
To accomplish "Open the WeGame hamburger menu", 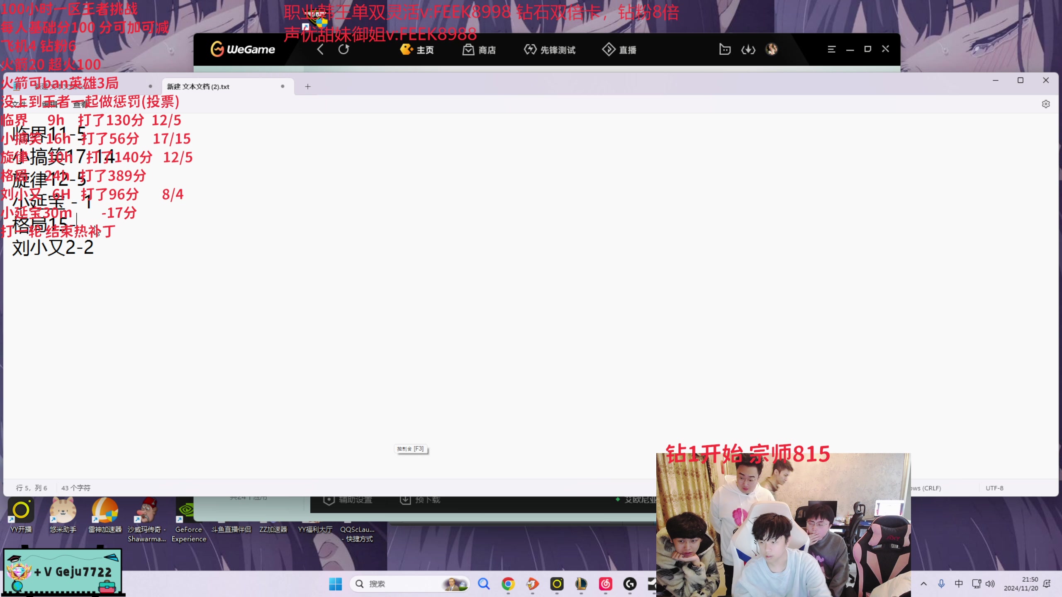I will pyautogui.click(x=831, y=49).
